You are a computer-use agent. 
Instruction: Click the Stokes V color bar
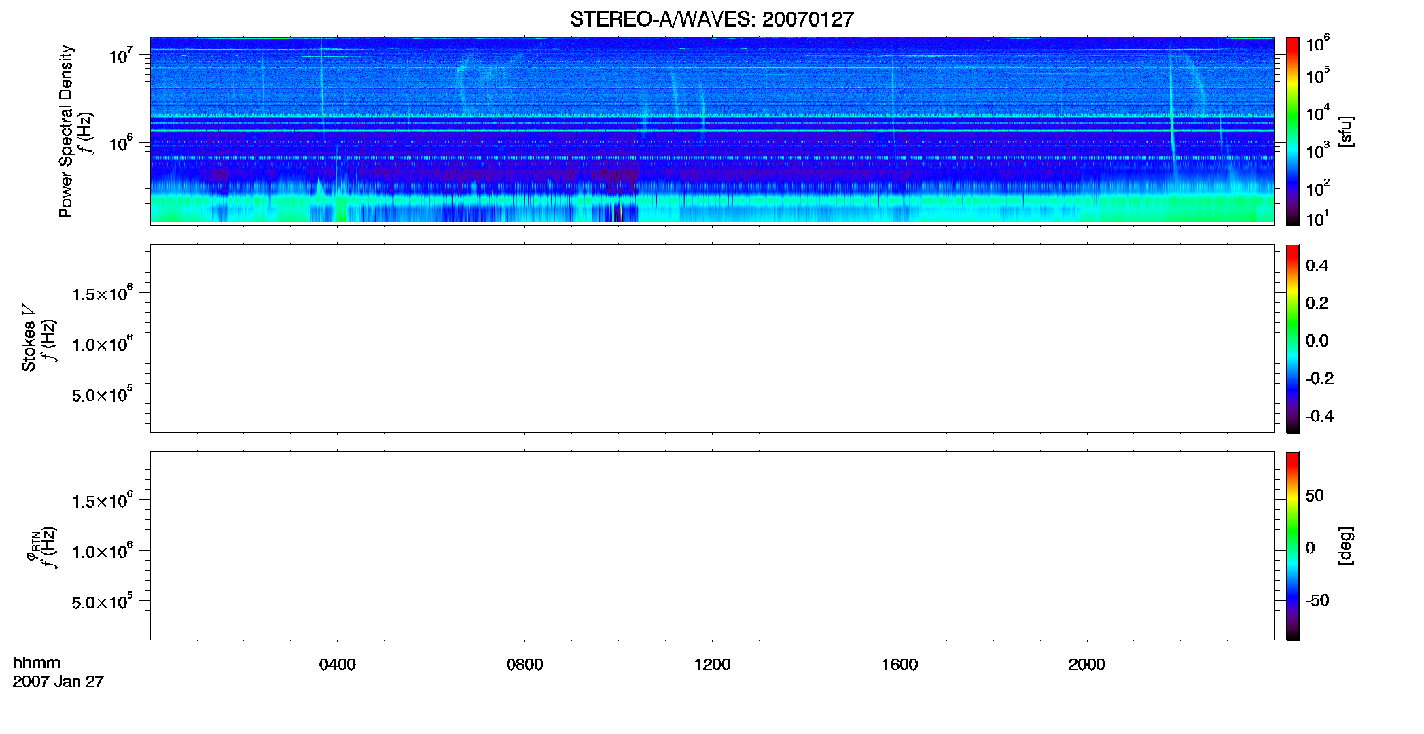click(1293, 338)
